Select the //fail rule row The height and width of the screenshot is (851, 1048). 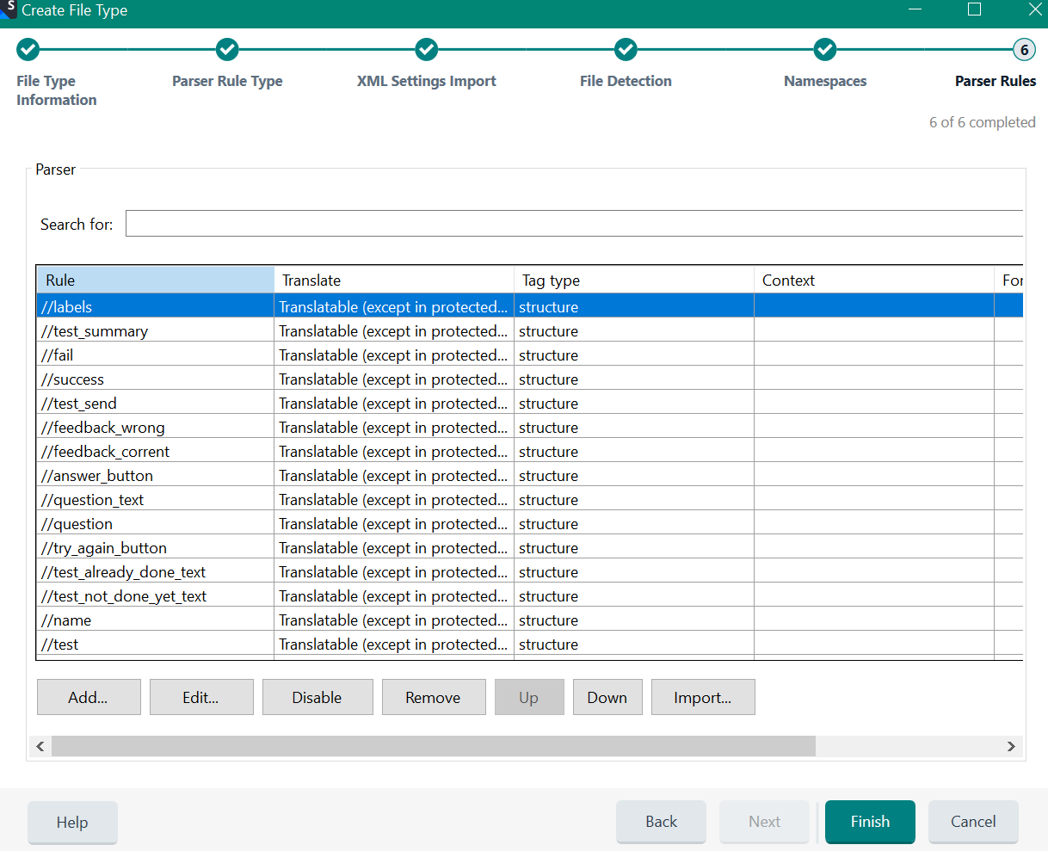click(x=530, y=355)
